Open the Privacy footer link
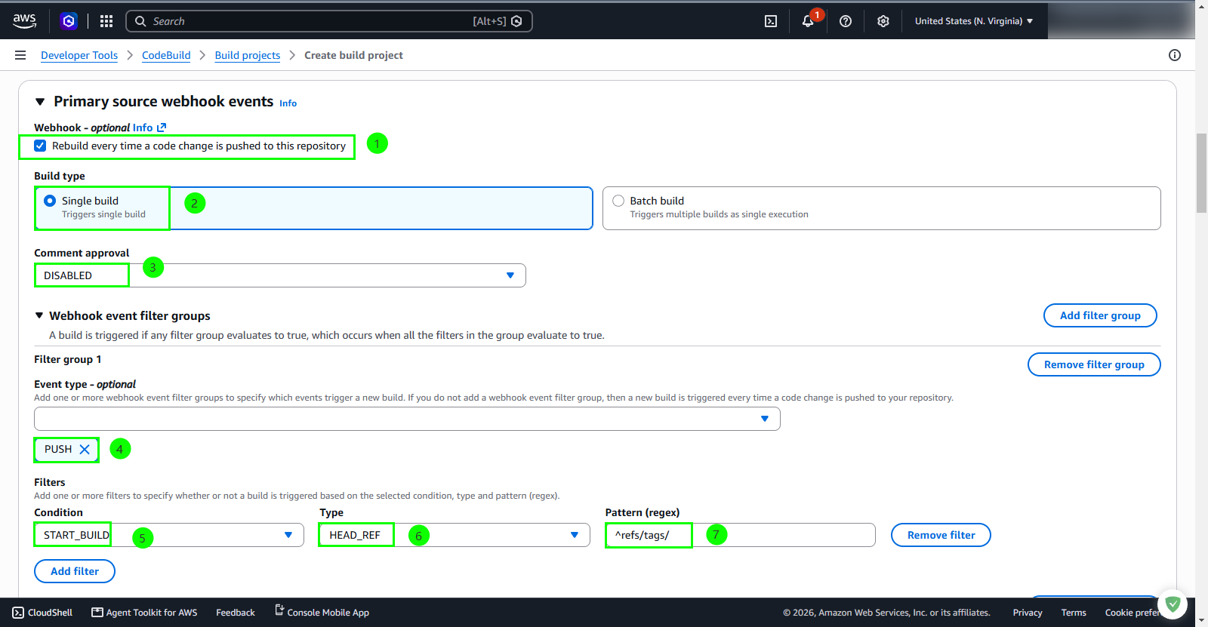Viewport: 1208px width, 627px height. [1028, 613]
